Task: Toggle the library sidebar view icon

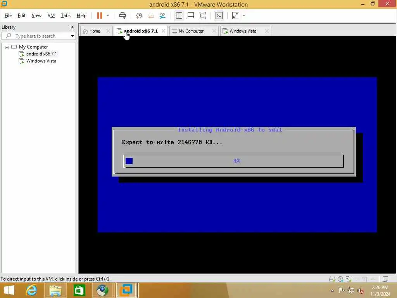Action: click(x=179, y=16)
